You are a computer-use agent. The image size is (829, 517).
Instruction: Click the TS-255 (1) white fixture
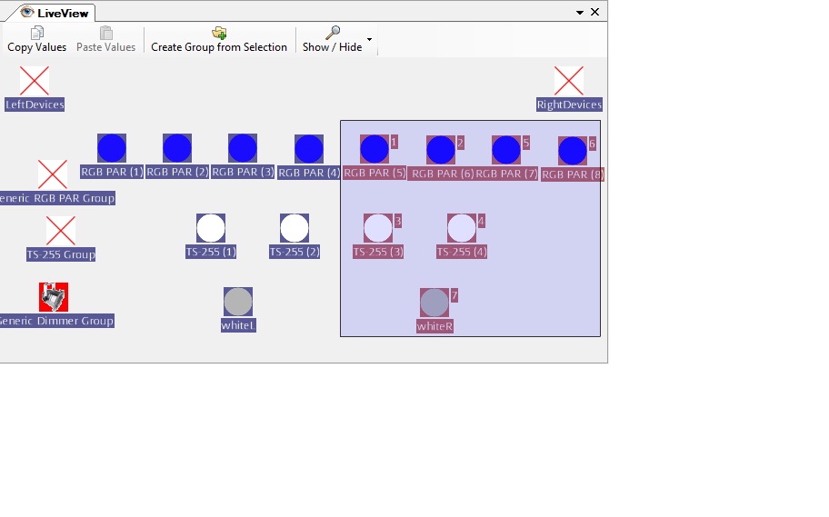[211, 228]
